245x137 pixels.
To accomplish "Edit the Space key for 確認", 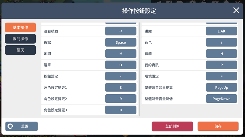I will [121, 42].
